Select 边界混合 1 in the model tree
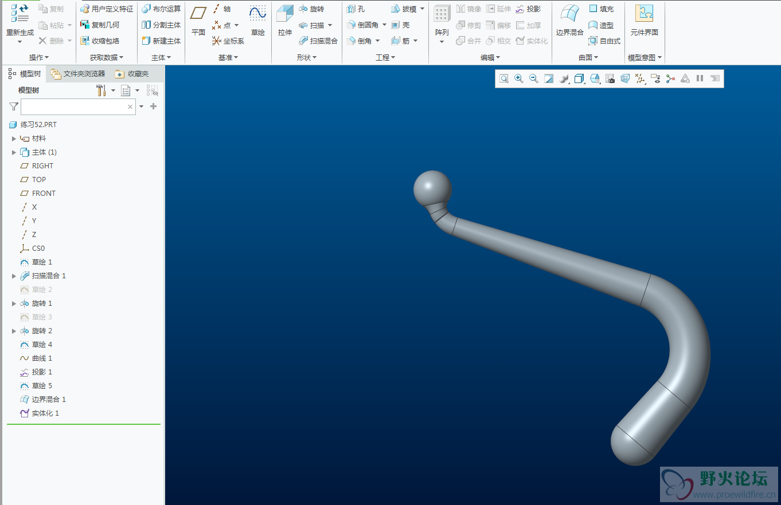 43,400
